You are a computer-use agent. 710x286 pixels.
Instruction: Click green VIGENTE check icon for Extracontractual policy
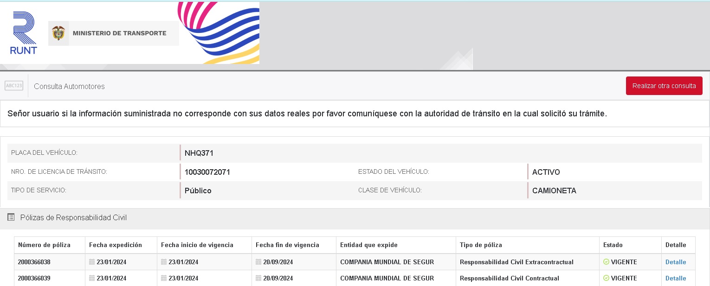pyautogui.click(x=606, y=262)
